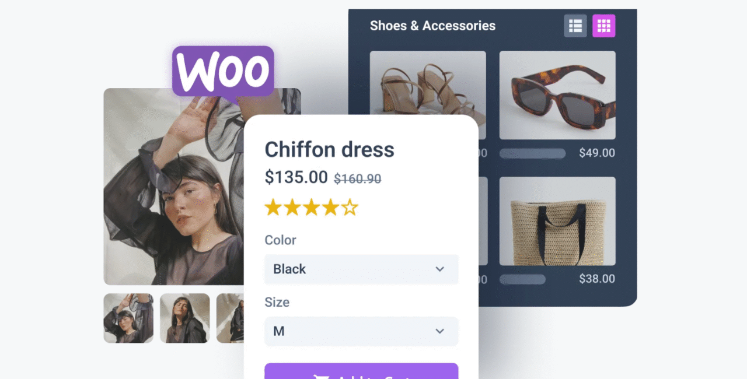This screenshot has width=747, height=379.
Task: Click the empty fifth rating star
Action: (350, 207)
